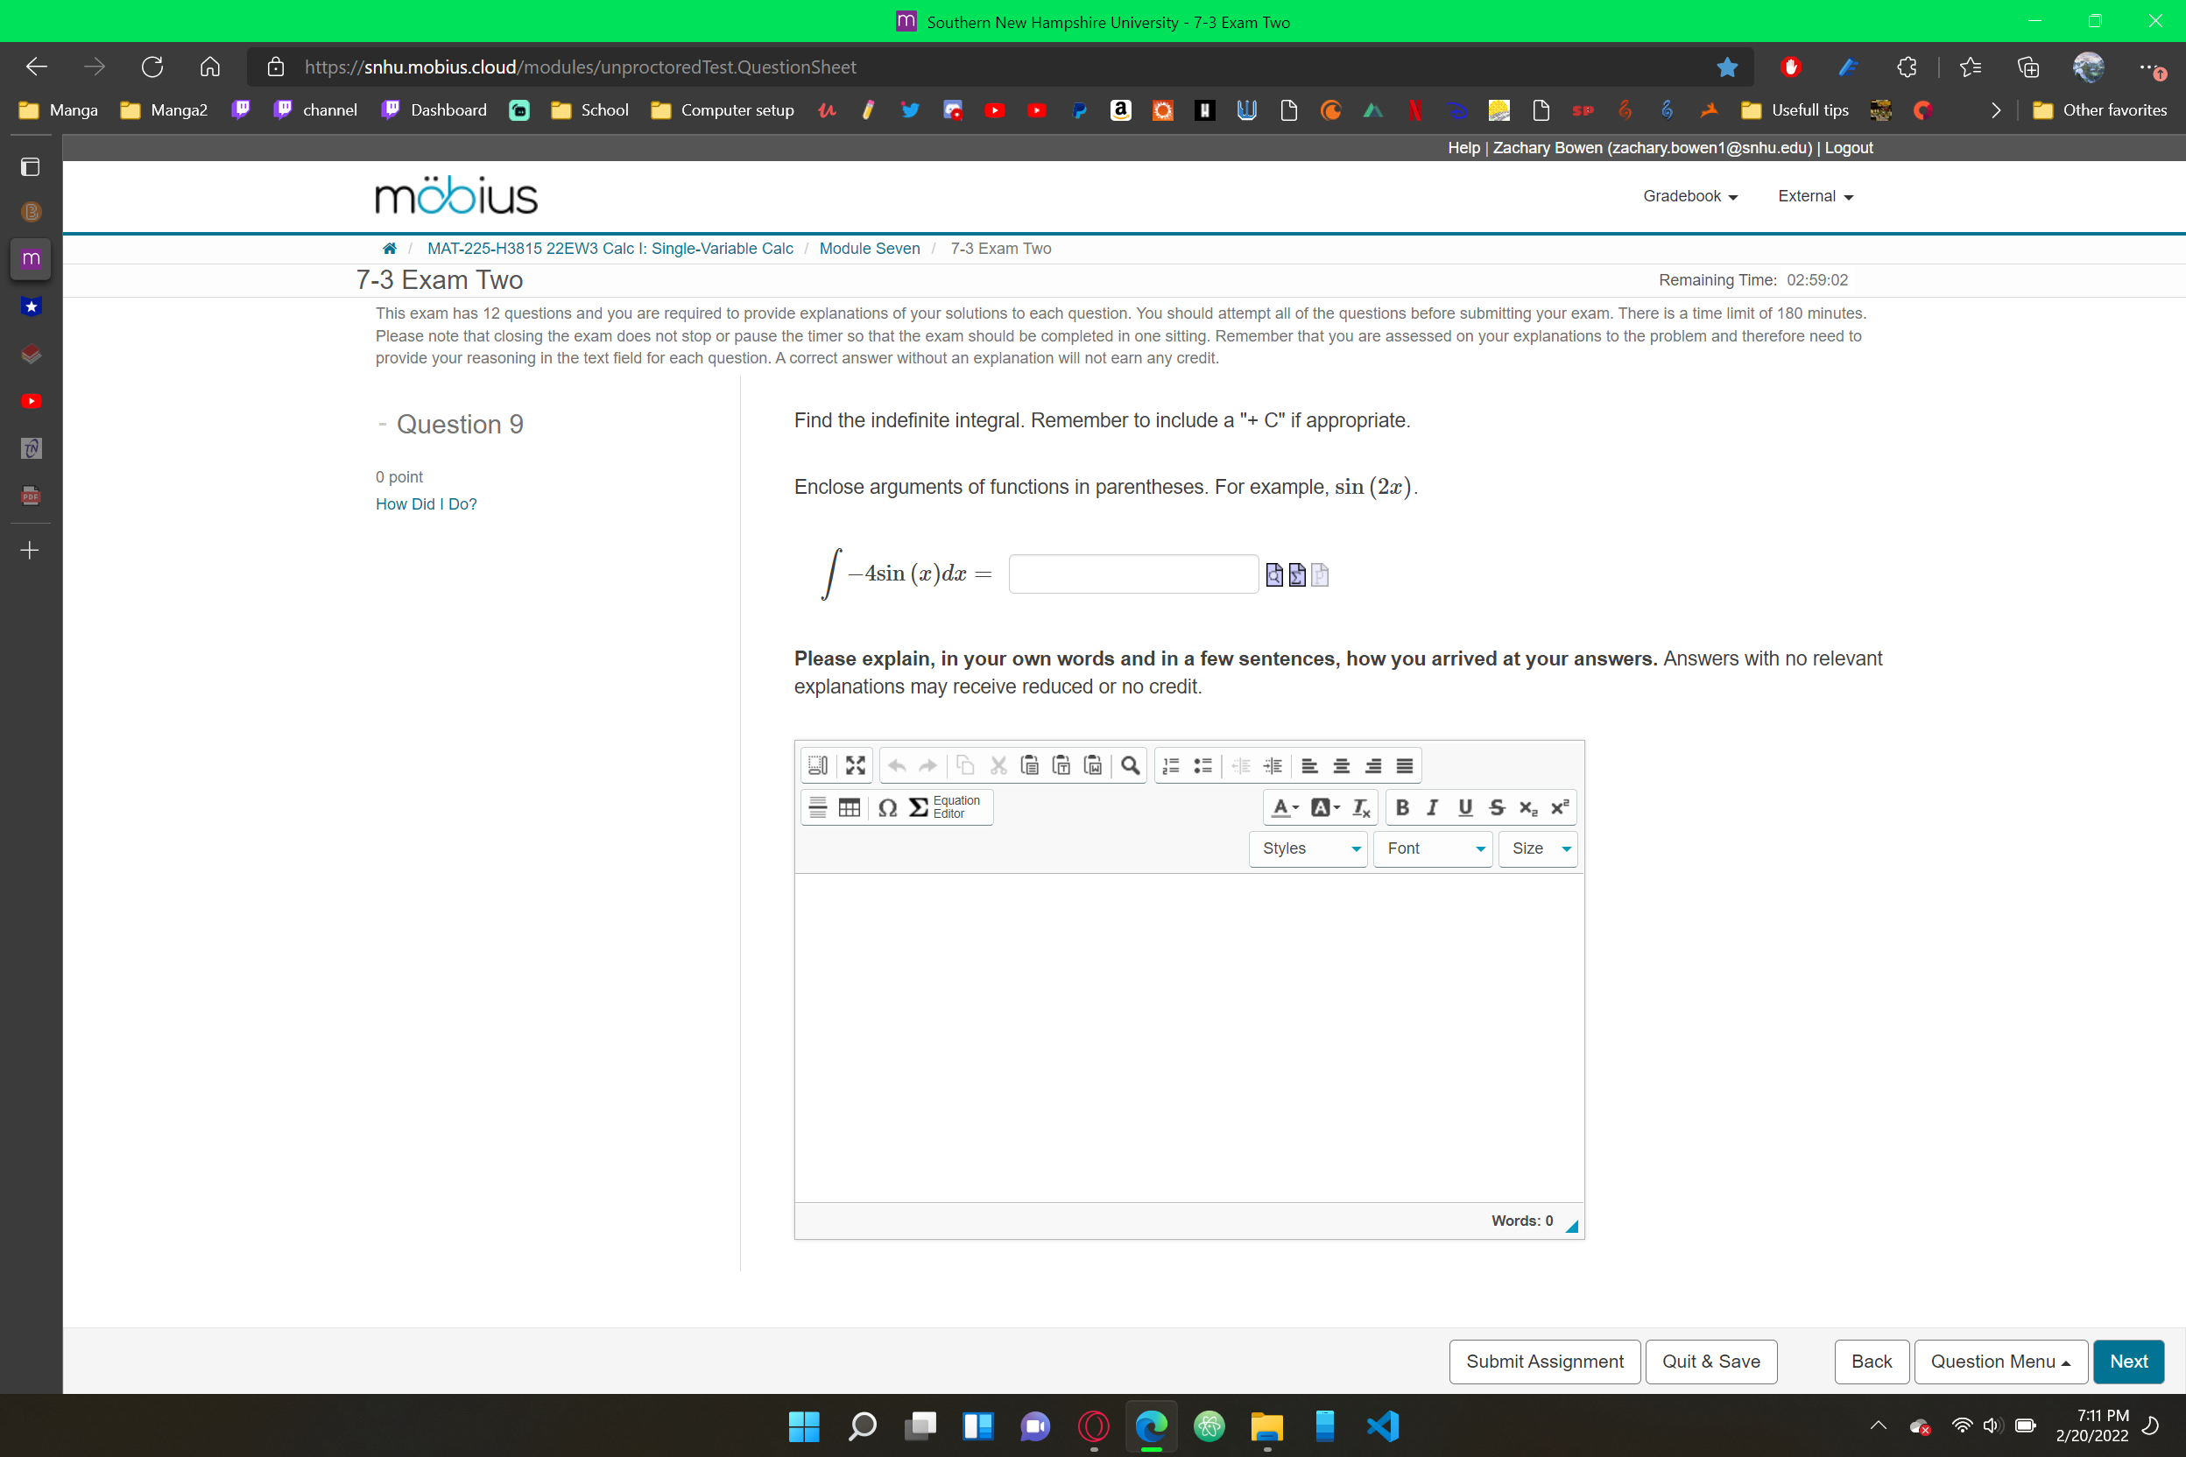
Task: Toggle bold formatting
Action: click(x=1402, y=807)
